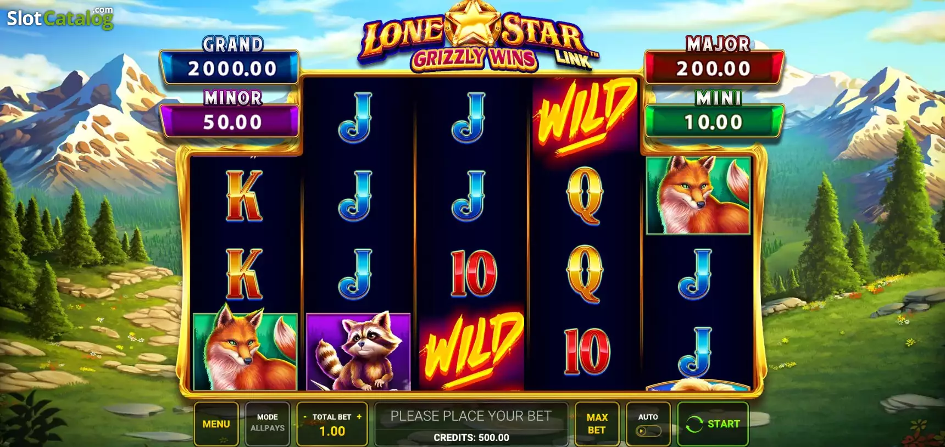Click the fox symbol on reel five

pos(698,195)
